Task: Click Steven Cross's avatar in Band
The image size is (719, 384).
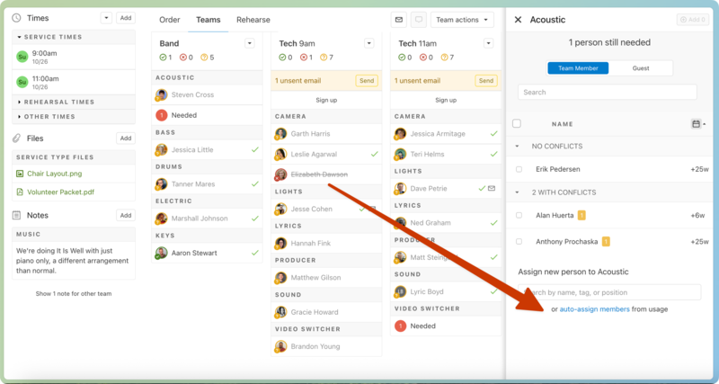Action: pyautogui.click(x=162, y=94)
